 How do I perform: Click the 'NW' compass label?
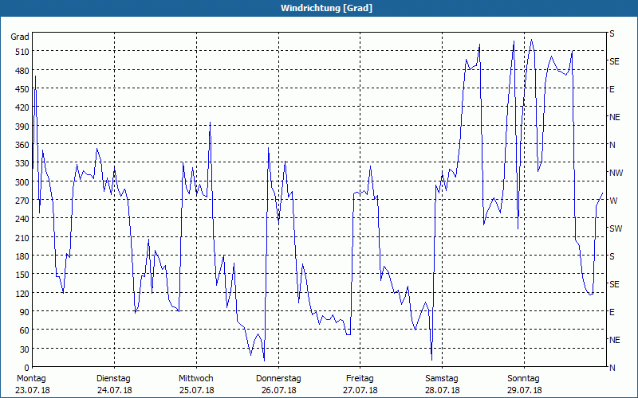pyautogui.click(x=616, y=173)
